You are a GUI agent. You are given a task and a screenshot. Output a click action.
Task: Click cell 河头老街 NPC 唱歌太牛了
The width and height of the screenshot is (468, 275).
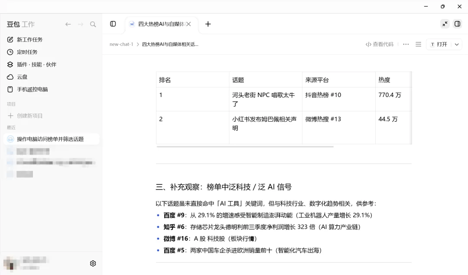click(266, 99)
